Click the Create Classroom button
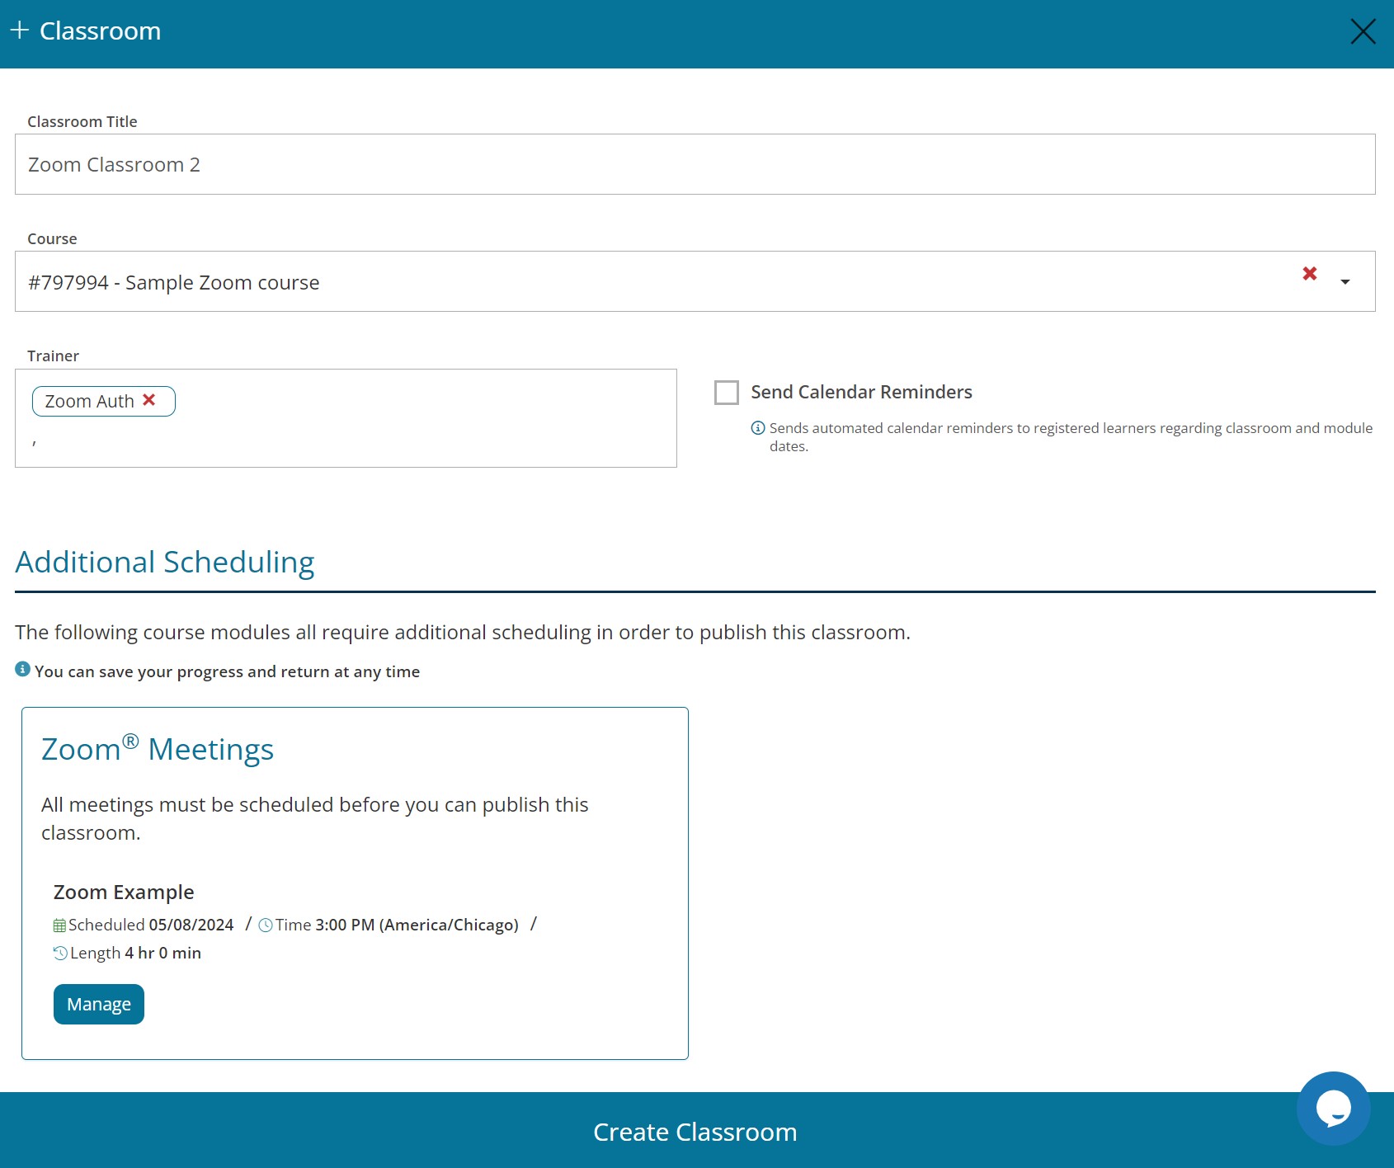The image size is (1394, 1168). point(695,1132)
